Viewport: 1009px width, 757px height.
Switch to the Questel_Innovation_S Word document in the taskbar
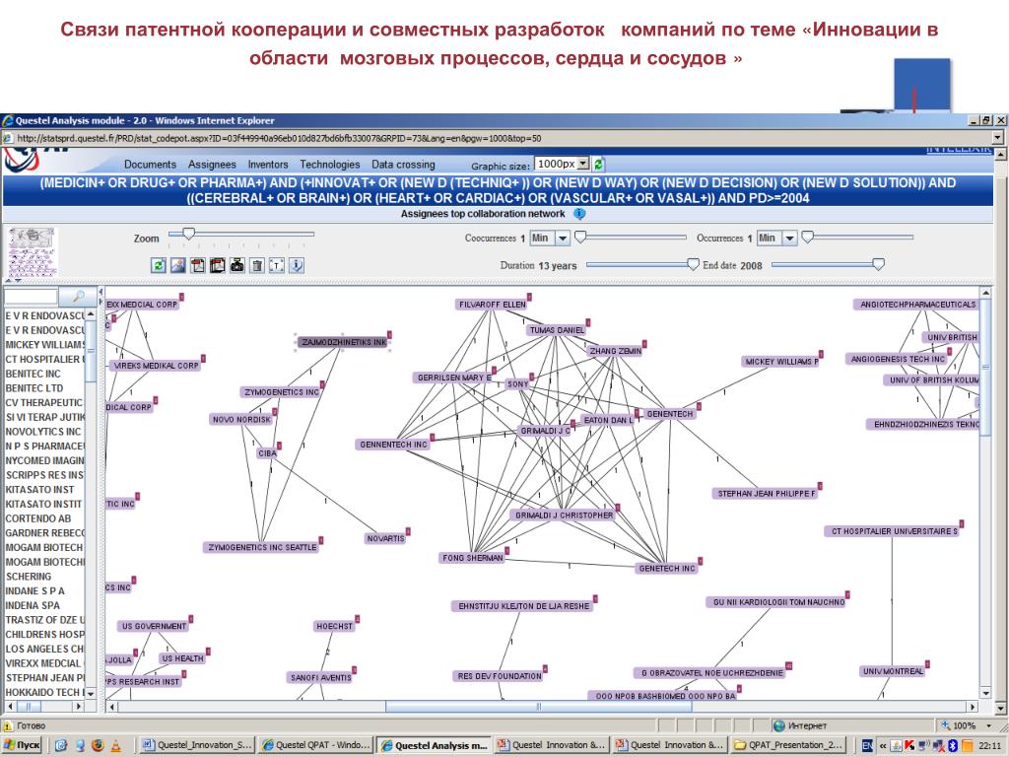pyautogui.click(x=197, y=745)
